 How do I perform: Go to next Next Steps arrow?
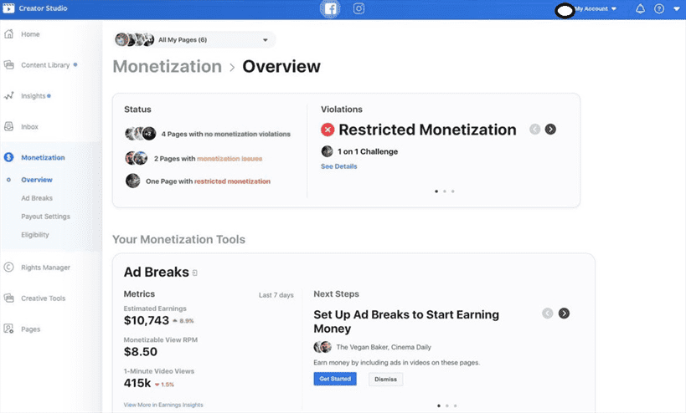click(564, 314)
